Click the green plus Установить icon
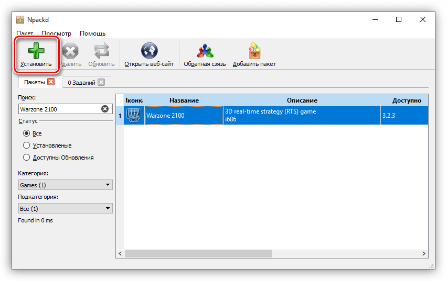 [x=36, y=51]
